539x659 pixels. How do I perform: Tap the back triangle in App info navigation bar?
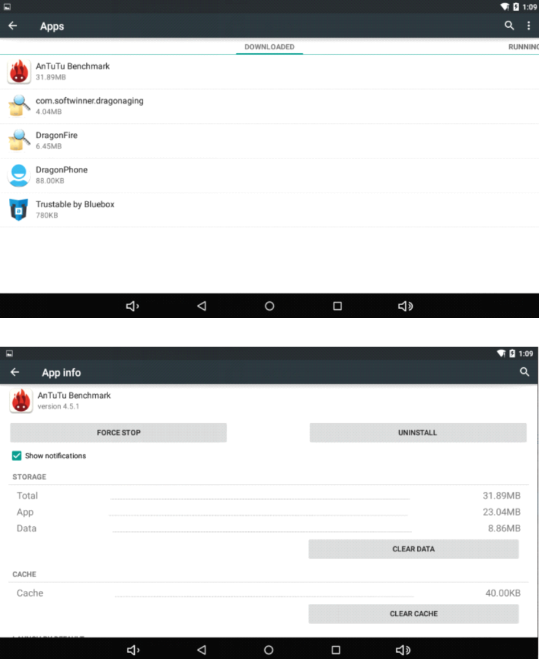201,650
